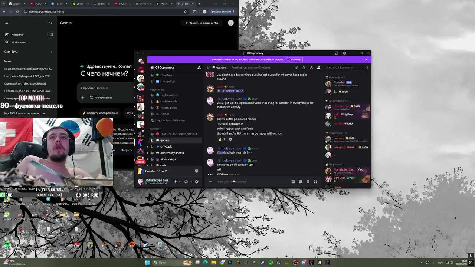Screen dimensions: 475x267
Task: Open notification settings bell in Discord header
Action: pyautogui.click(x=304, y=67)
